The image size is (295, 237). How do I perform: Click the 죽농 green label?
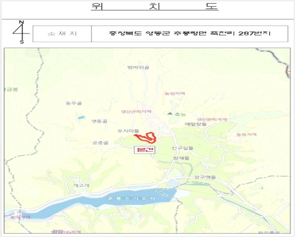coord(180,114)
